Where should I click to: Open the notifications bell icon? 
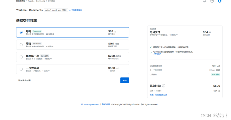[205, 1]
